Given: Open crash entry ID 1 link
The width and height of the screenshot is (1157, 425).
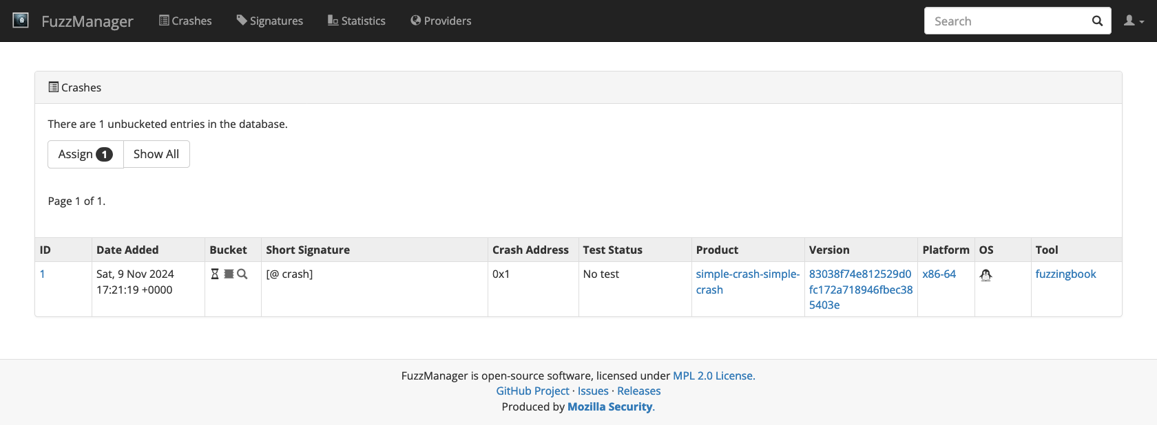Looking at the screenshot, I should pos(43,274).
